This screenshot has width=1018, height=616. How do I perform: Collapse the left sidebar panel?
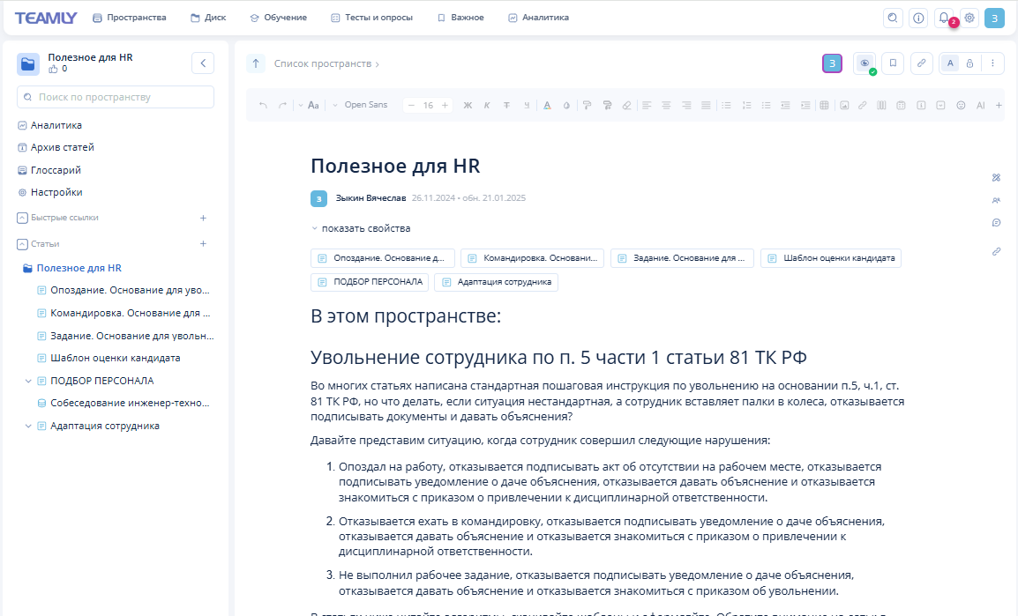point(203,63)
